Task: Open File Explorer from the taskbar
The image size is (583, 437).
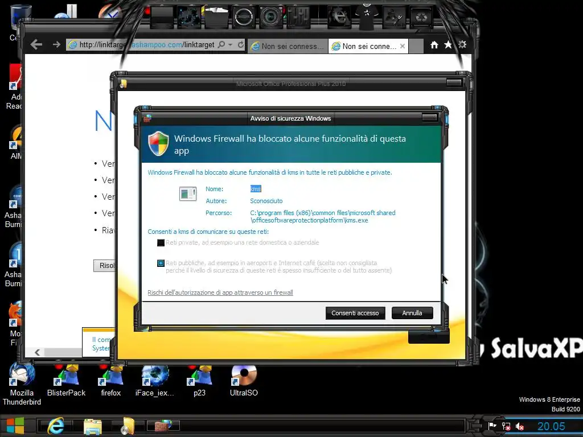Action: (93, 426)
